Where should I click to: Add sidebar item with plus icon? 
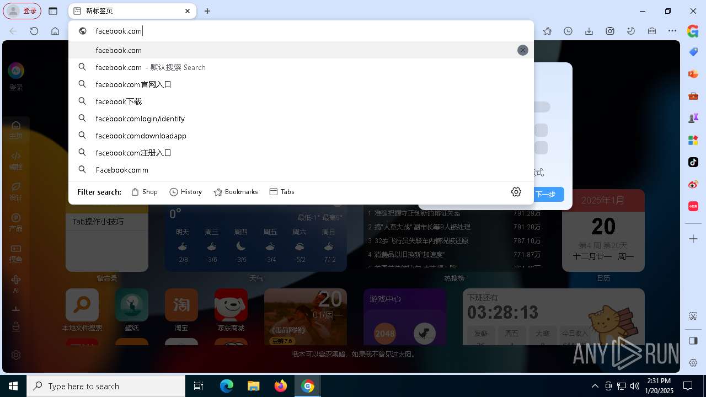click(x=693, y=239)
